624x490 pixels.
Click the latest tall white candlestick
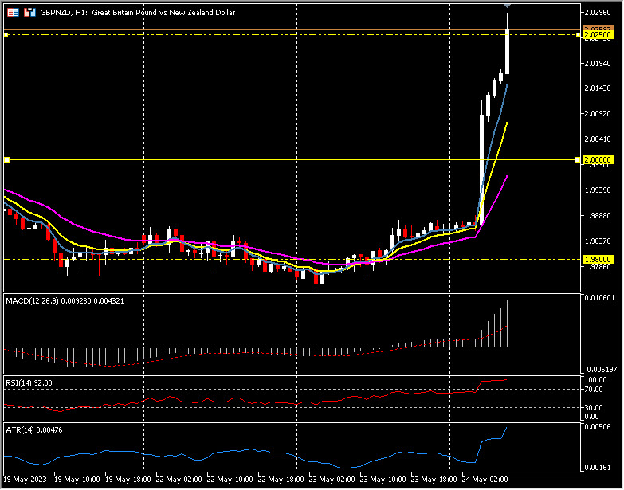508,52
